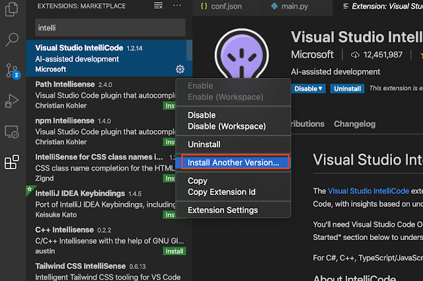Click the austin publisher name
423x281 pixels.
coord(45,251)
